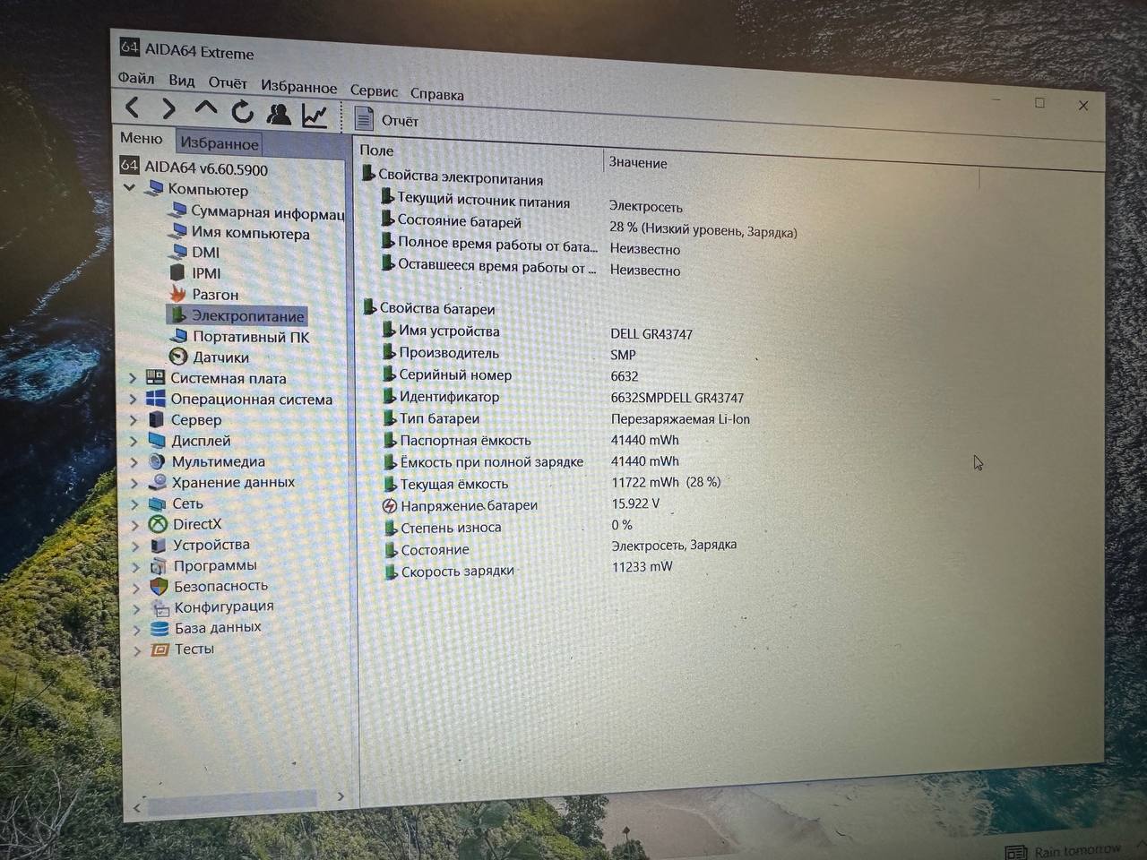Viewport: 1147px width, 860px height.
Task: Expand the Системная плата tree node
Action: tap(133, 378)
